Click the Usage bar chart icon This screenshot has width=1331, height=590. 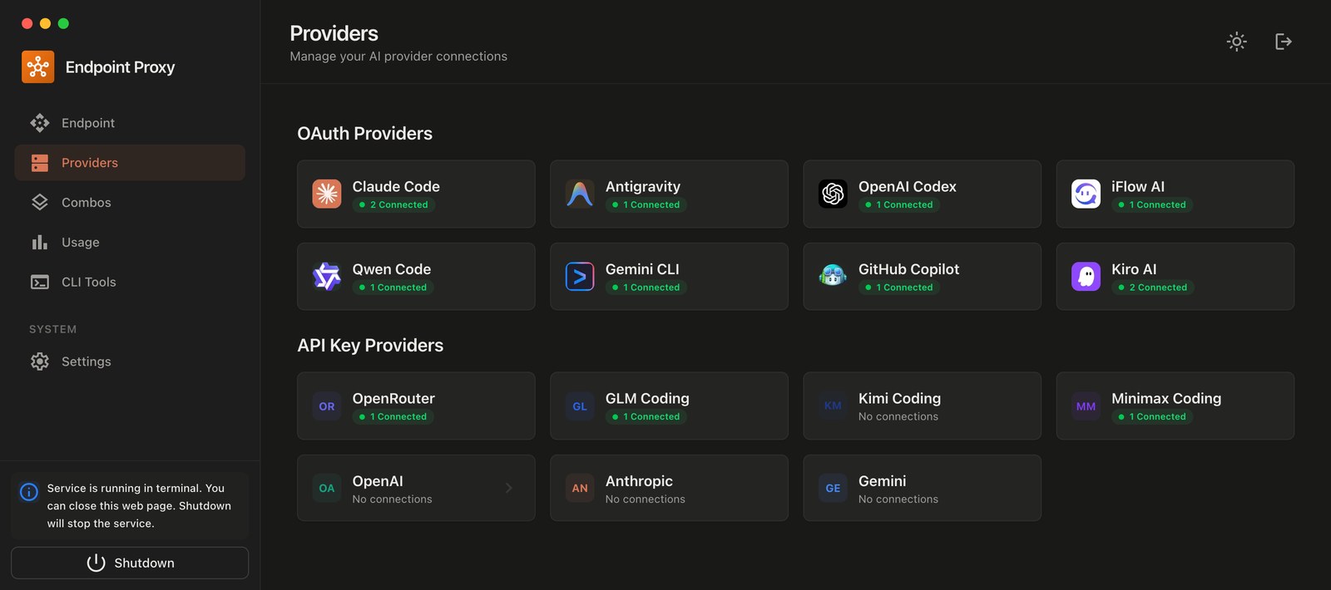click(40, 243)
